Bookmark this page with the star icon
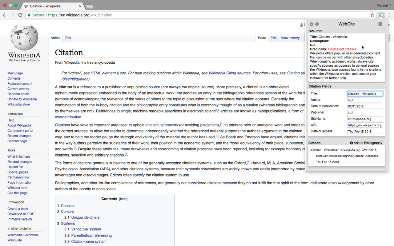 coord(372,15)
